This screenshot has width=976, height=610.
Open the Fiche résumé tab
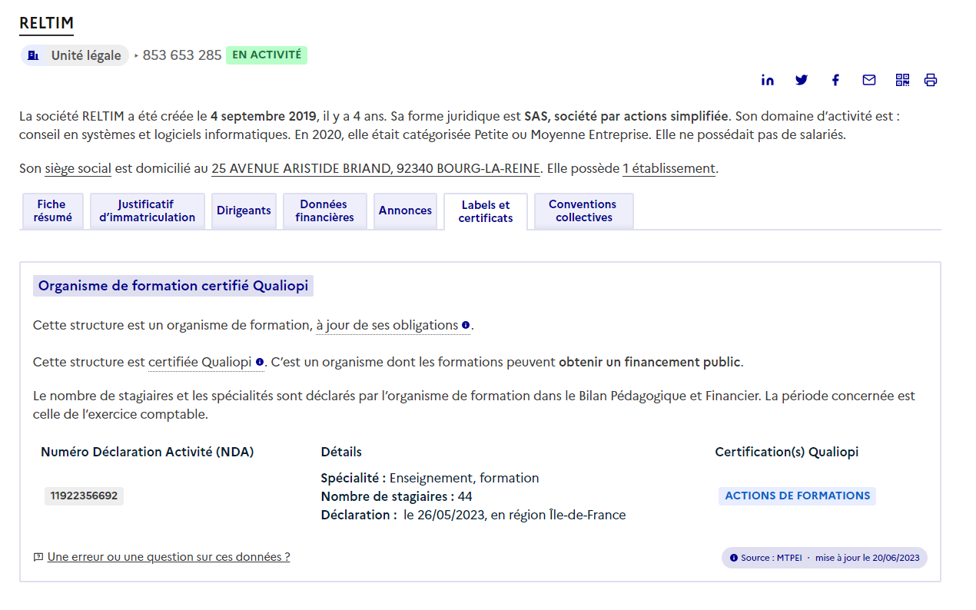click(x=52, y=211)
